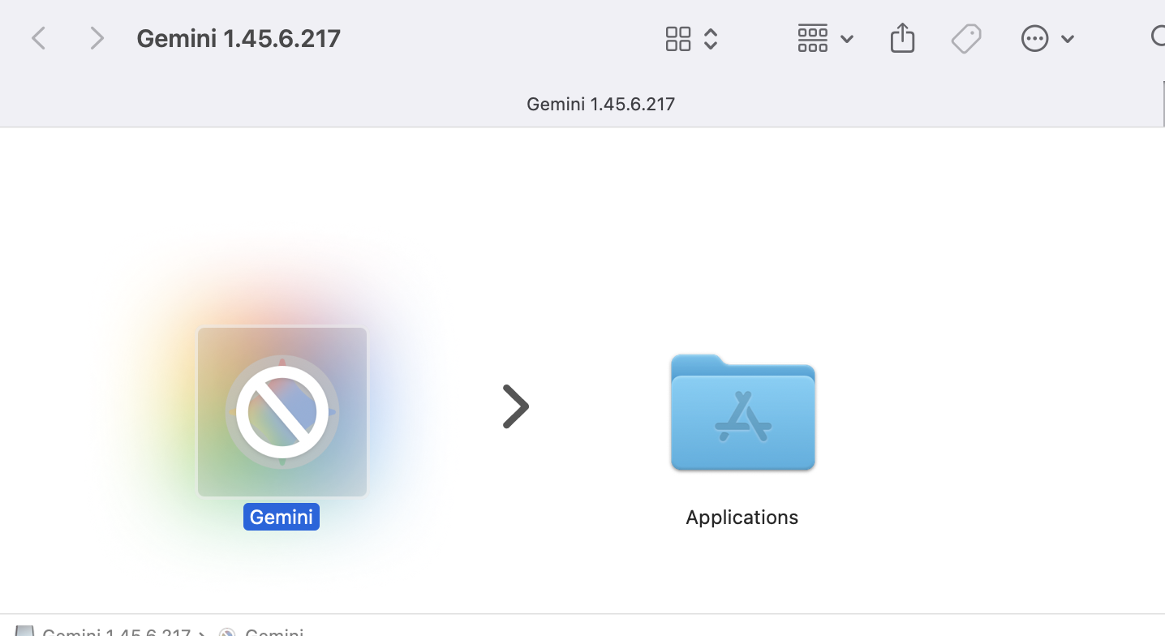Click the group-by items icon
The image size is (1165, 636).
click(x=812, y=38)
